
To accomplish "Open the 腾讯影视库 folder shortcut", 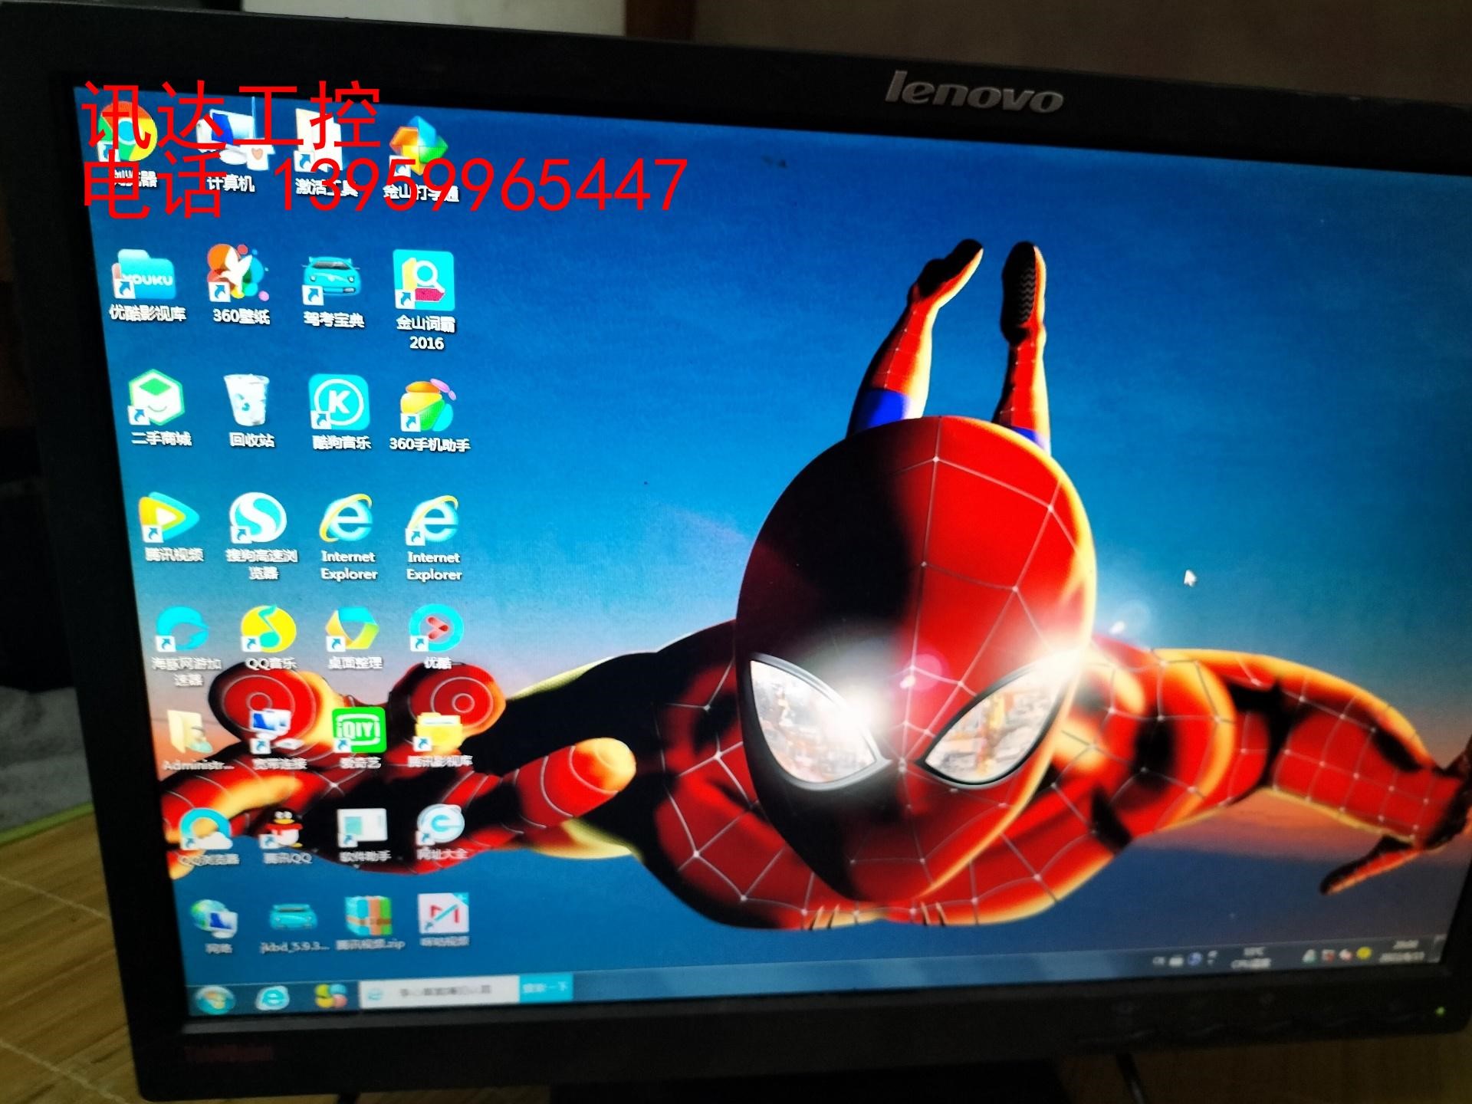I will [x=439, y=739].
